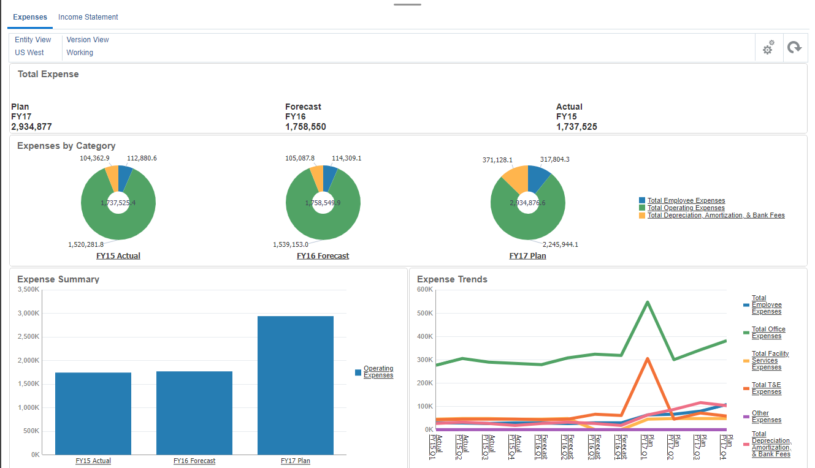815x468 pixels.
Task: Open the Operating Expenses legend link
Action: pyautogui.click(x=378, y=371)
